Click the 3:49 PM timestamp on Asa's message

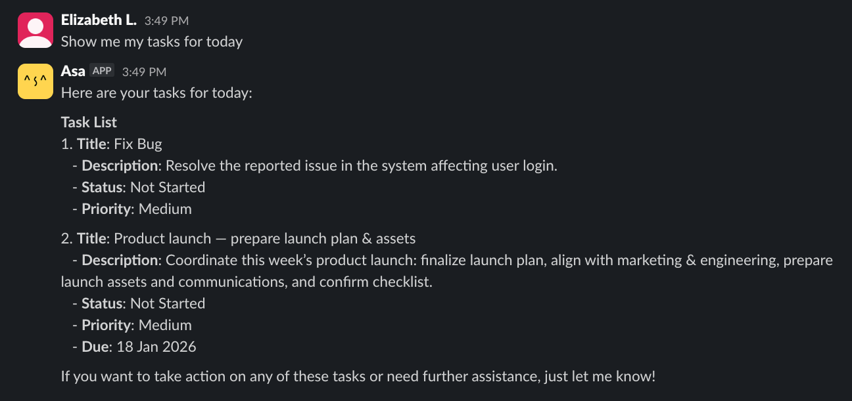[144, 71]
